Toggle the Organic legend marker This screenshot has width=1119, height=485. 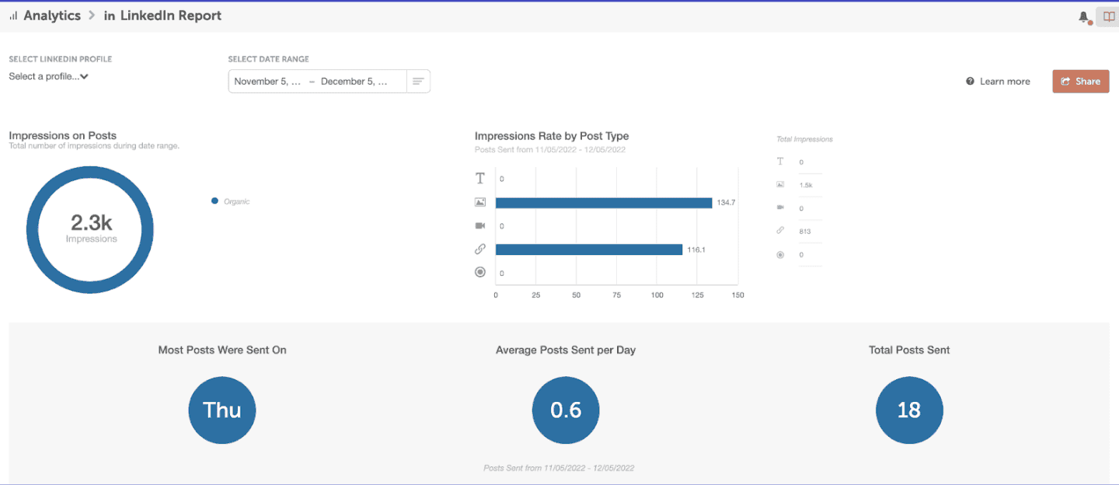pos(214,201)
